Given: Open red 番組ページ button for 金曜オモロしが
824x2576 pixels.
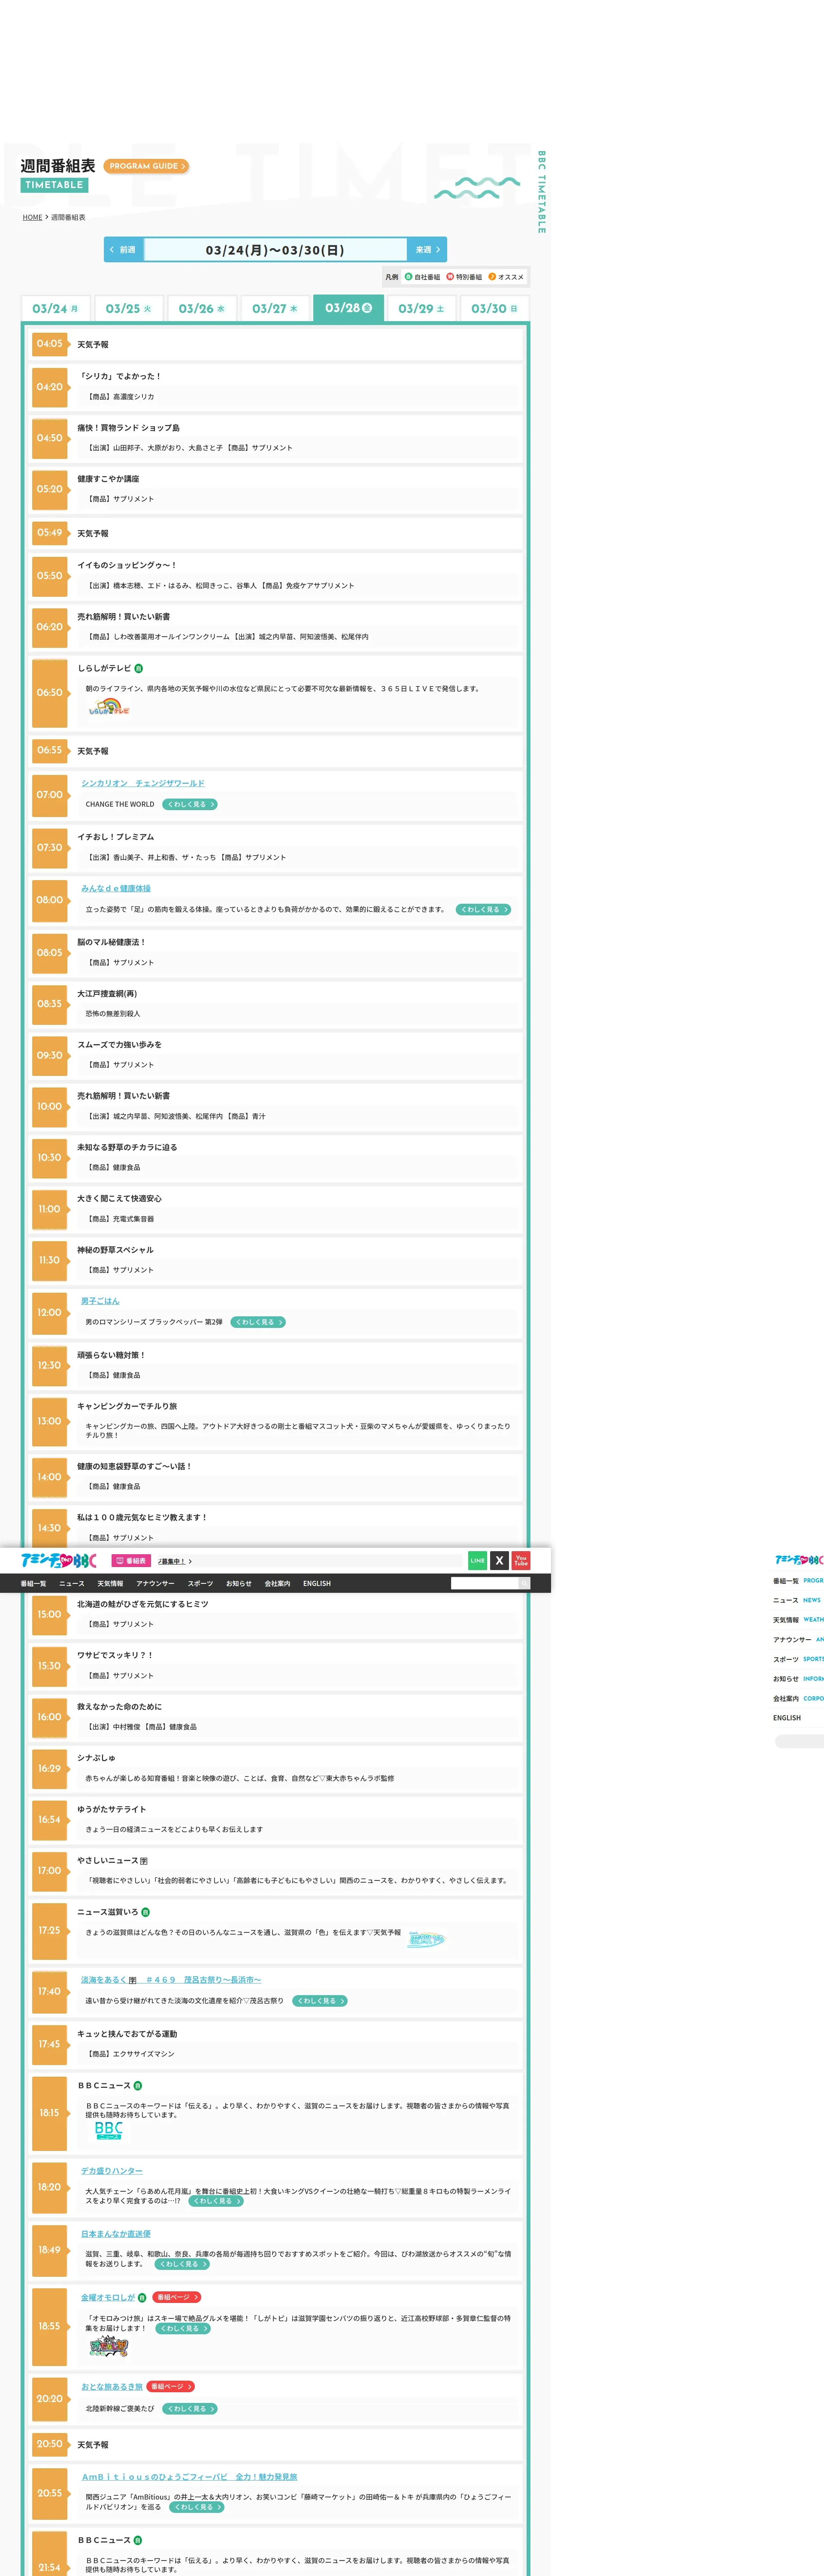Looking at the screenshot, I should point(177,2297).
